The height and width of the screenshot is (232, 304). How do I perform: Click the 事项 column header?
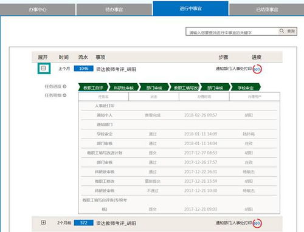[x=100, y=57]
